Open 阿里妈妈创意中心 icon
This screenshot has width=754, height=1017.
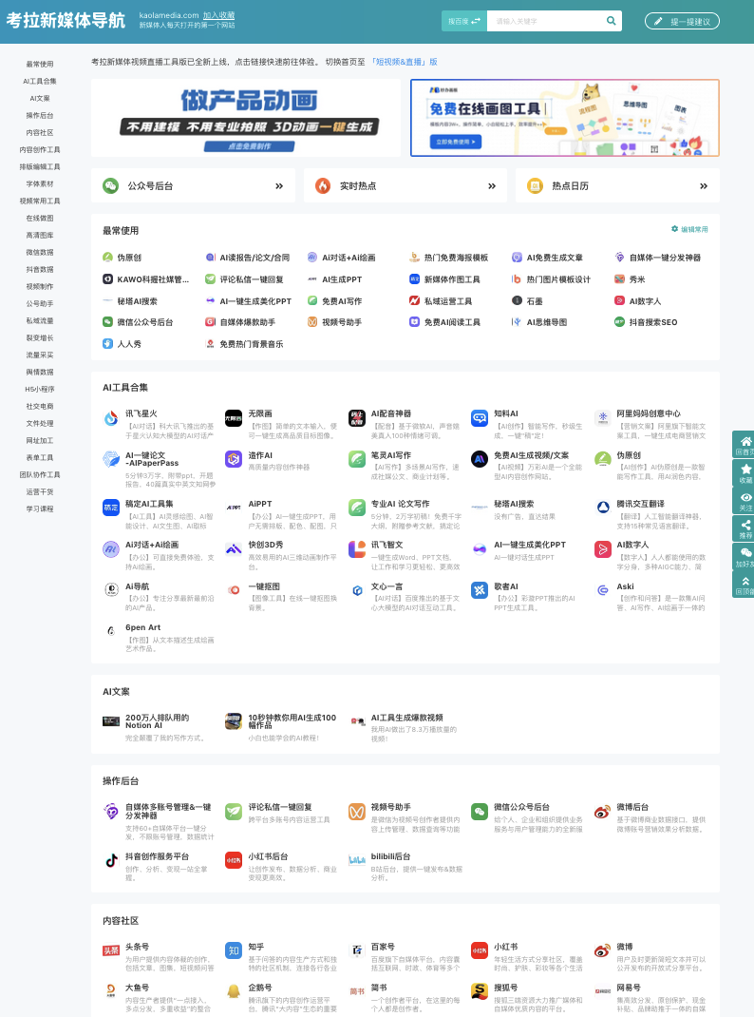(x=602, y=418)
